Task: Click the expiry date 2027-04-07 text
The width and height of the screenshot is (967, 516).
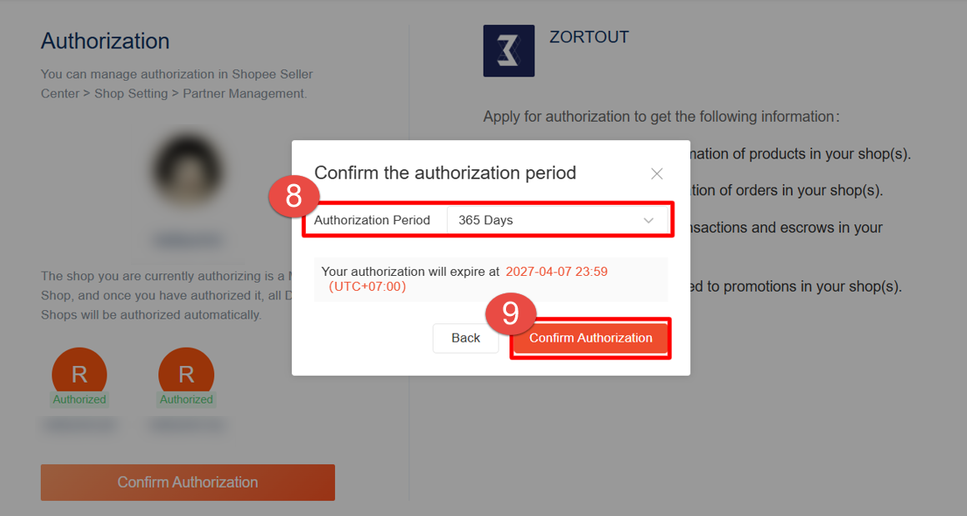Action: 556,271
